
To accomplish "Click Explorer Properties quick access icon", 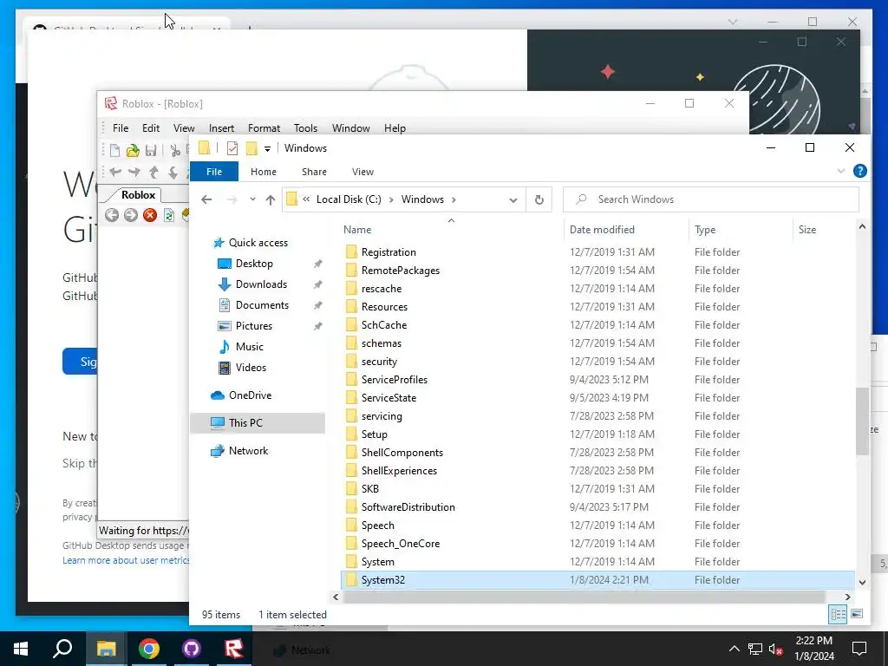I will [x=232, y=148].
